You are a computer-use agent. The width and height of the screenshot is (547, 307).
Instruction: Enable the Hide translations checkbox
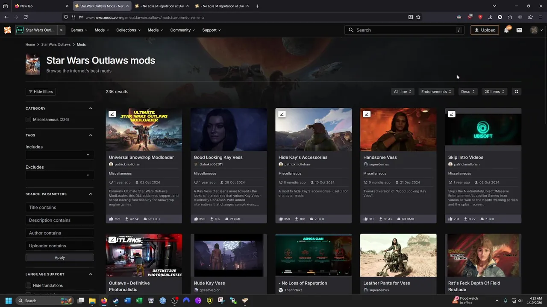tap(28, 285)
